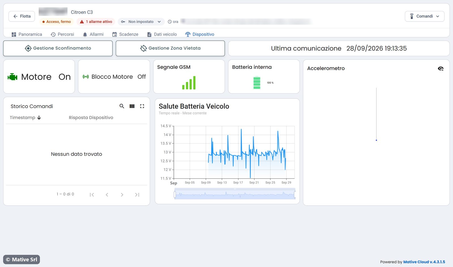Open the Allarmi tab
The height and width of the screenshot is (267, 453).
click(x=93, y=34)
